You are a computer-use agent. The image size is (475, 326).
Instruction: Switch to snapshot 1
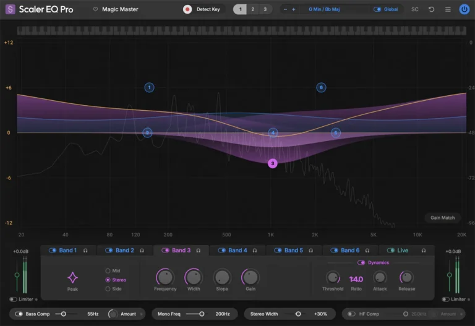pyautogui.click(x=240, y=9)
